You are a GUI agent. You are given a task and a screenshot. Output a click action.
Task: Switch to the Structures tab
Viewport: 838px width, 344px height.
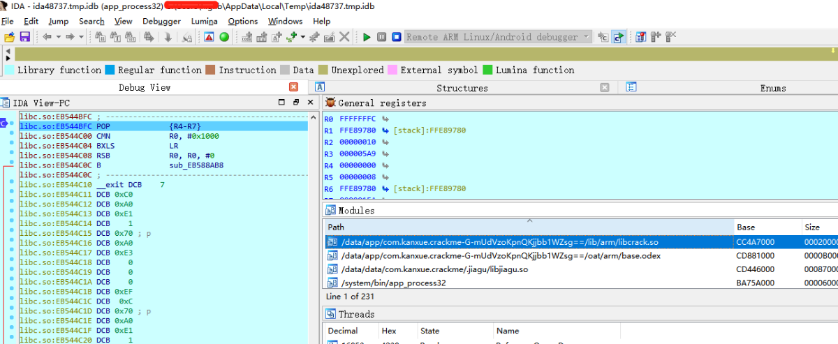(462, 88)
